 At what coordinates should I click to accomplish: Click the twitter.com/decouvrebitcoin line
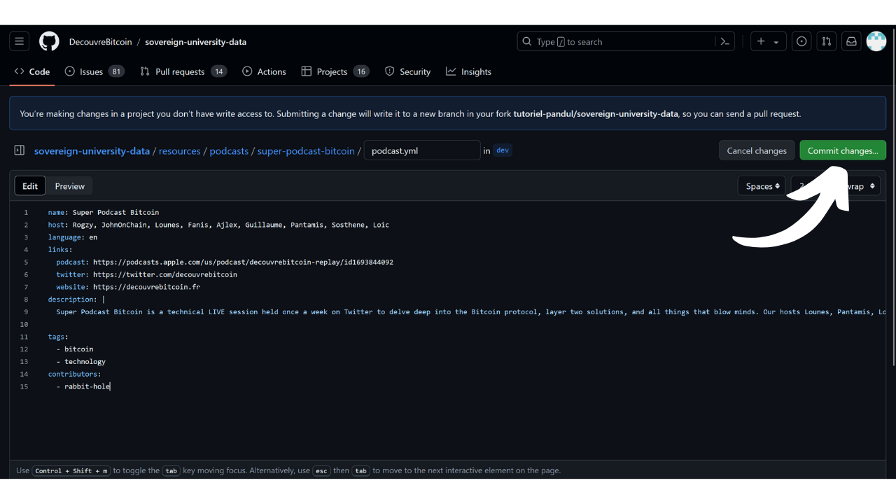147,274
